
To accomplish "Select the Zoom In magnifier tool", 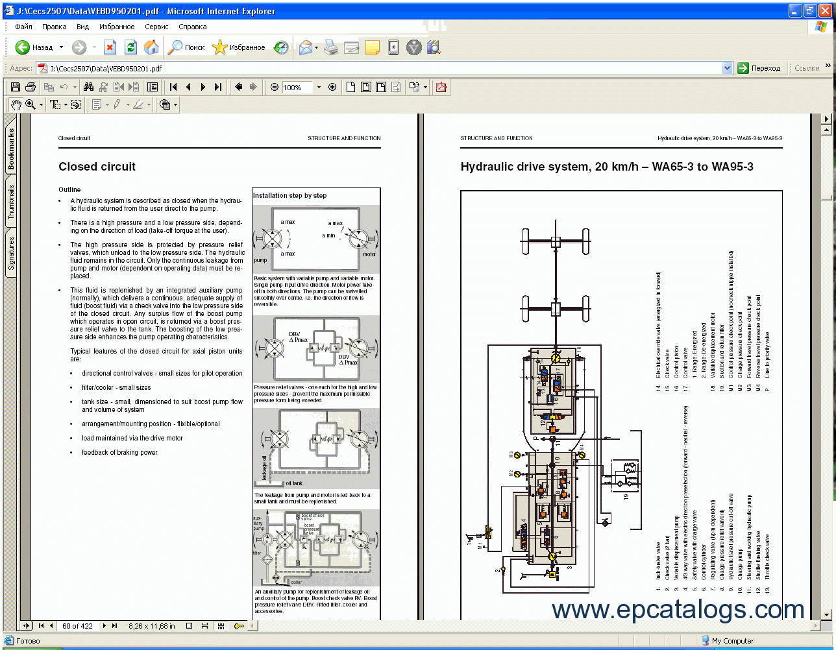I will pos(30,104).
